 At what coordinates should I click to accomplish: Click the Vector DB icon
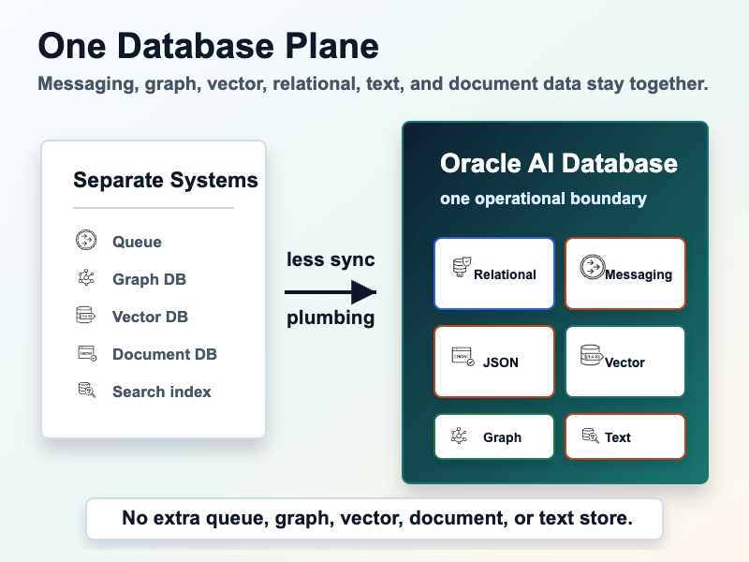[86, 315]
